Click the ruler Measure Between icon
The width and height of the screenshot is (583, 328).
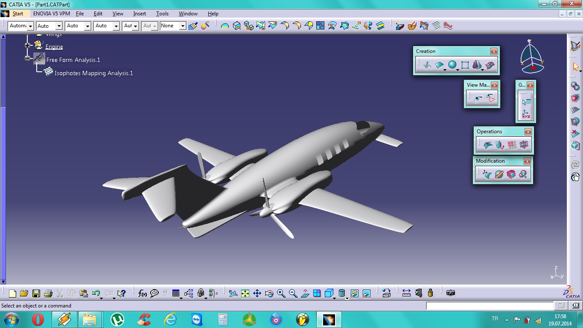tap(406, 293)
